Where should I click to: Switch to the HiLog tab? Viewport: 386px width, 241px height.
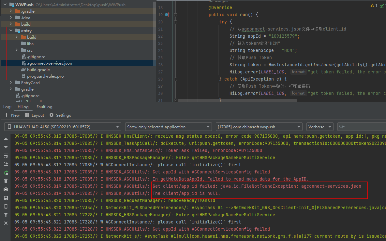pos(23,107)
